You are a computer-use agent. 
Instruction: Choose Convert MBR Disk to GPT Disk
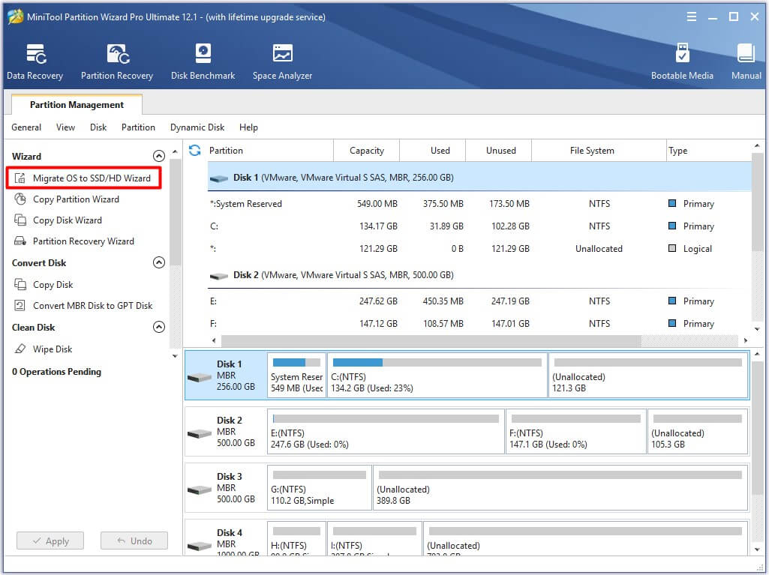click(93, 305)
